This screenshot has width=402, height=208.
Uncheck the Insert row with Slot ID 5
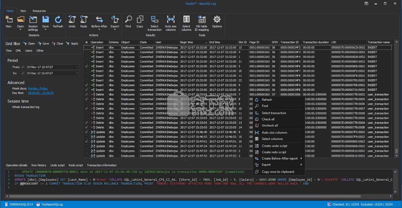(x=87, y=66)
